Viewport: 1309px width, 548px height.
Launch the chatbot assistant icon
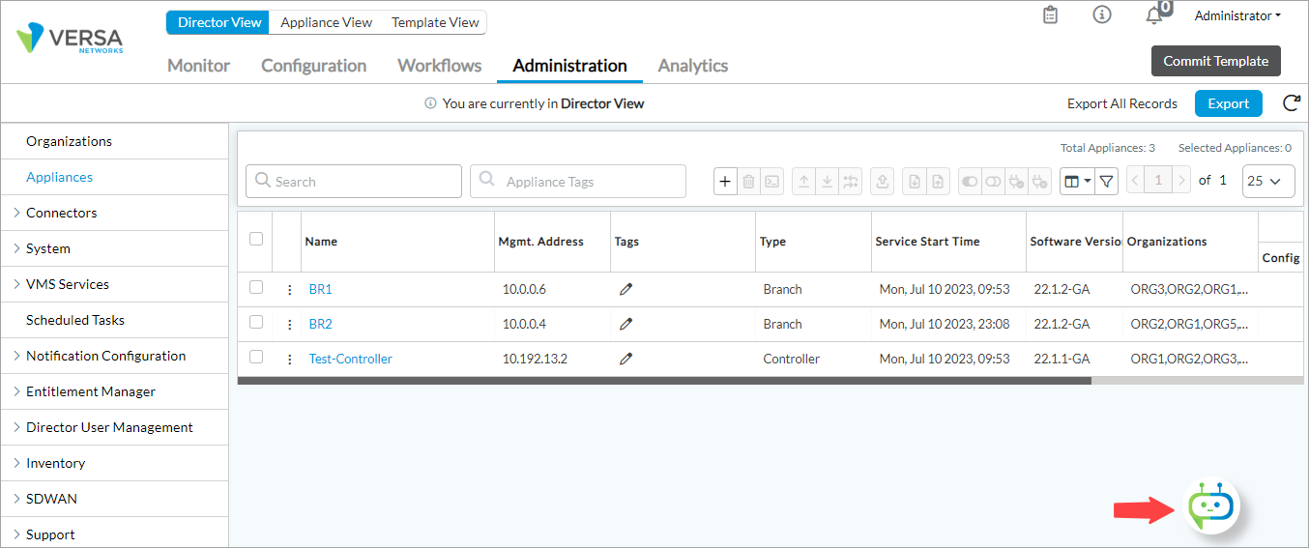click(x=1211, y=505)
